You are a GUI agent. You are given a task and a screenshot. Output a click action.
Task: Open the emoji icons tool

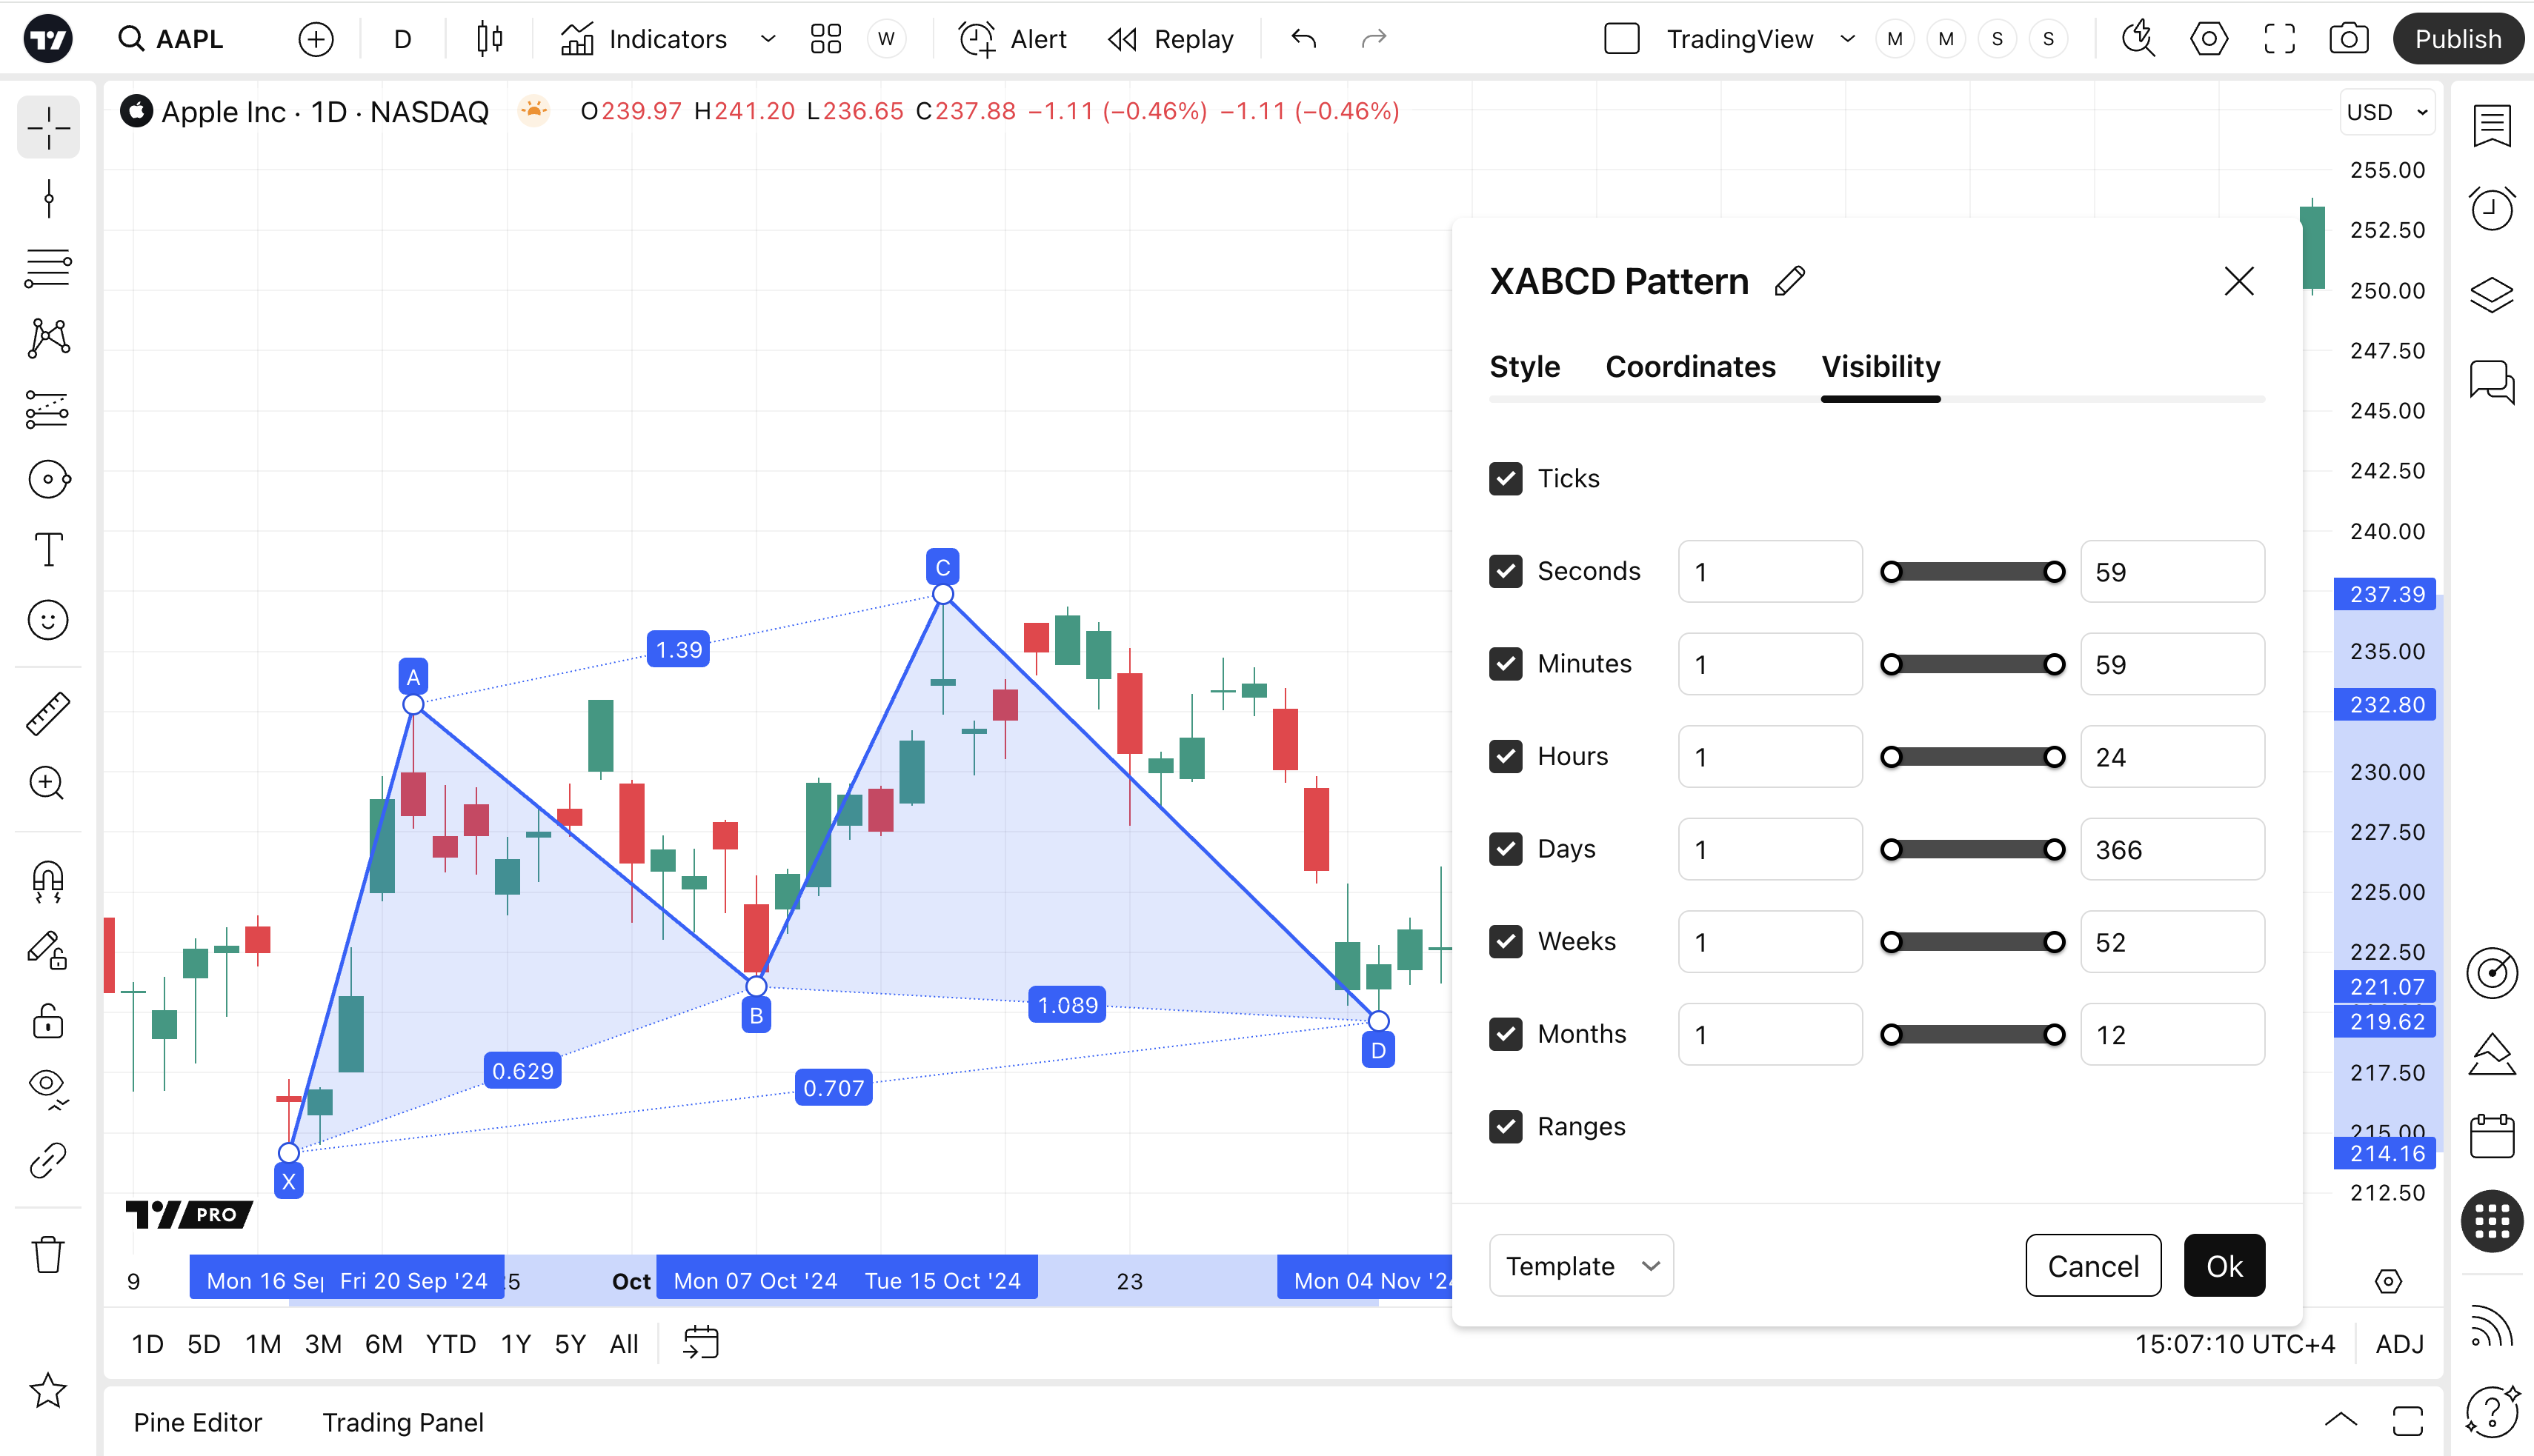click(x=48, y=620)
